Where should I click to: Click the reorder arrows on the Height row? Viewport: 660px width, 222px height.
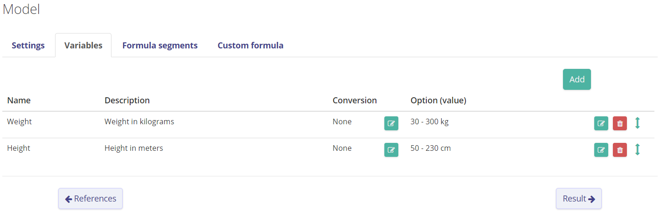click(638, 150)
